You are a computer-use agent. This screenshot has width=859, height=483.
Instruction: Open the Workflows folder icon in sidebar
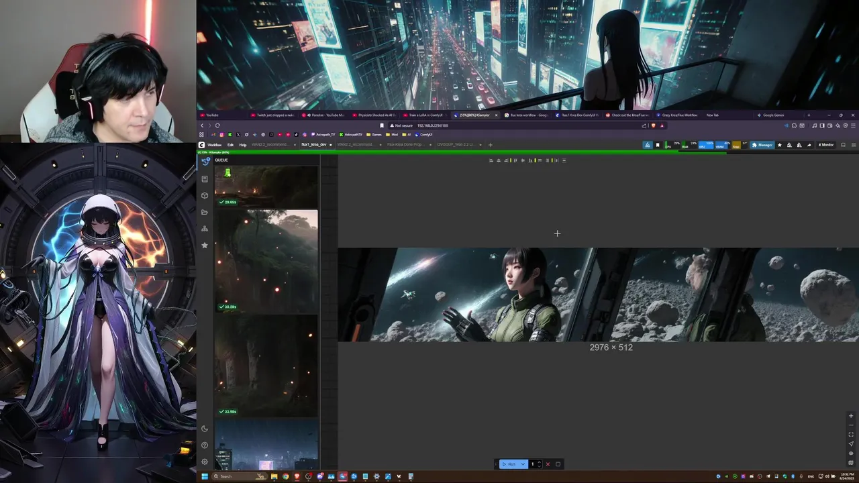[205, 212]
